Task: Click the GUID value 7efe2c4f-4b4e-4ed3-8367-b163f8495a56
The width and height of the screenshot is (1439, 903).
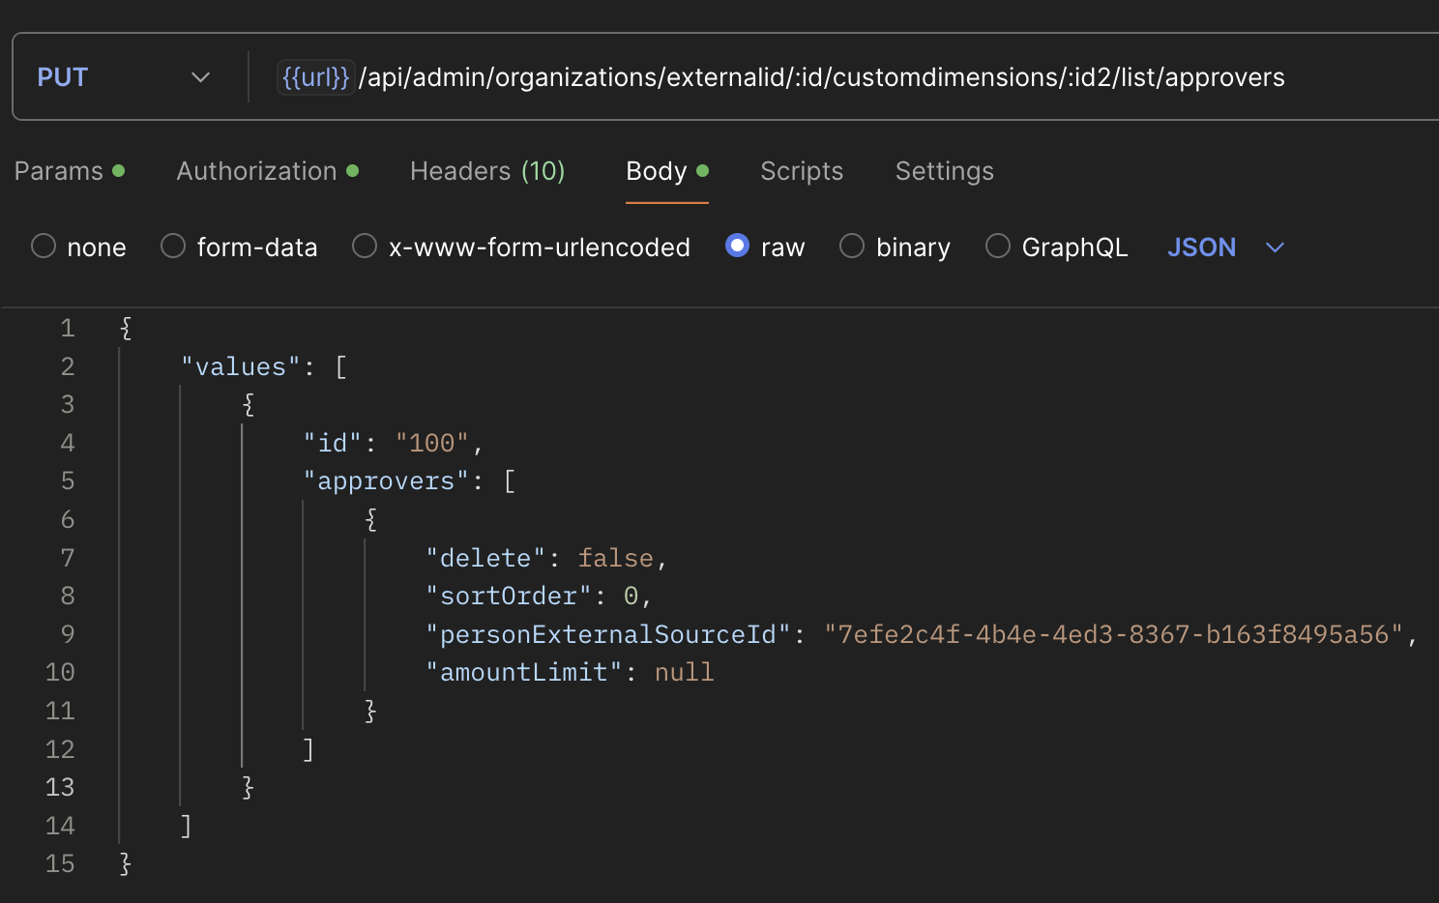Action: (1113, 634)
